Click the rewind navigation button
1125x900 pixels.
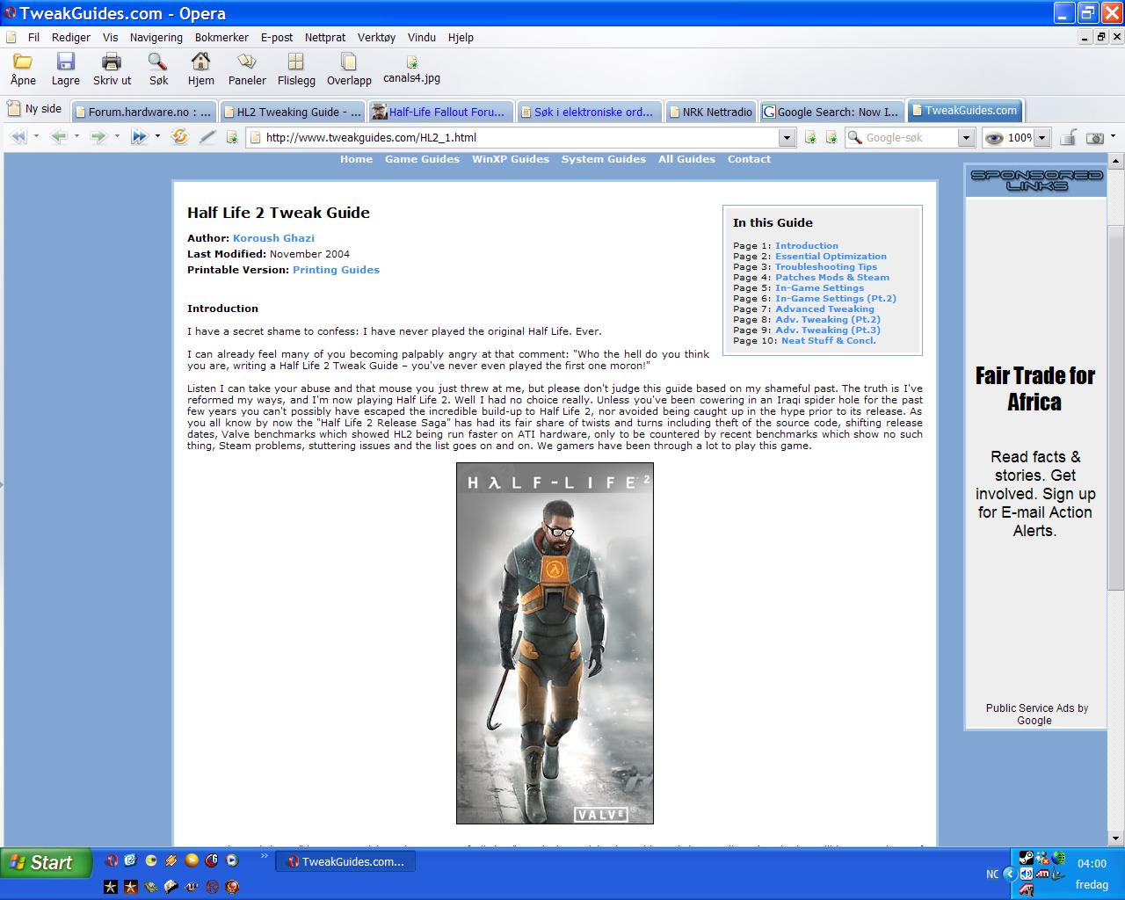(18, 137)
